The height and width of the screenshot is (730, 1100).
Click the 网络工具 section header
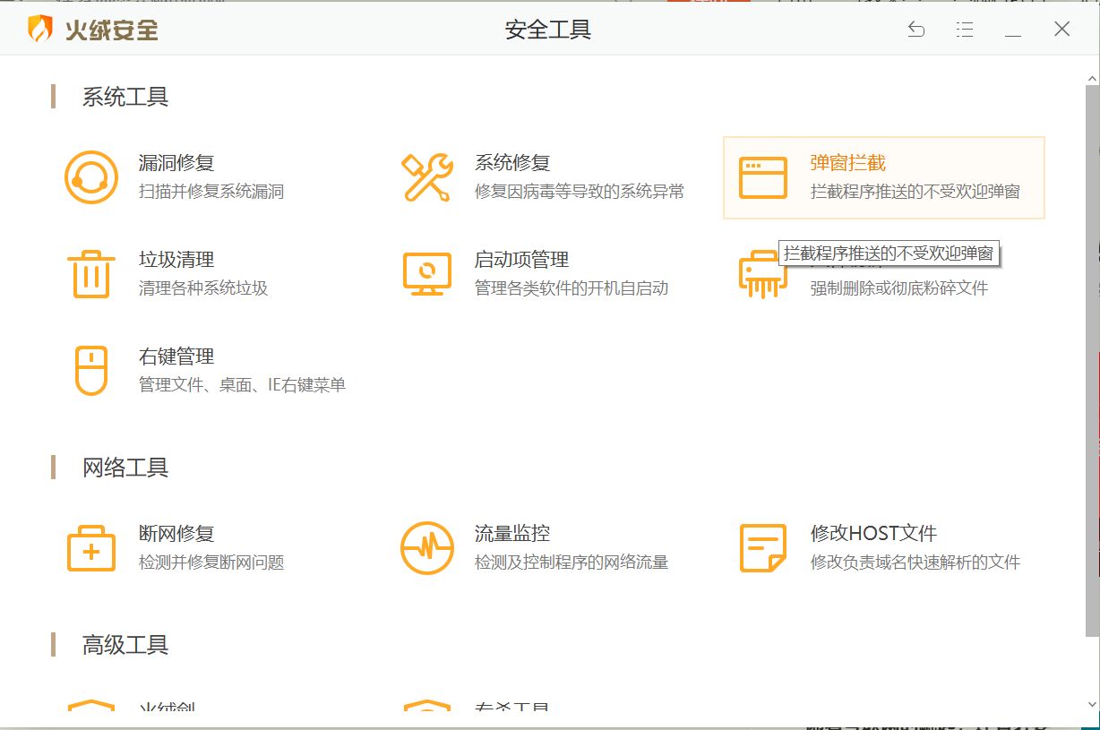(x=123, y=467)
